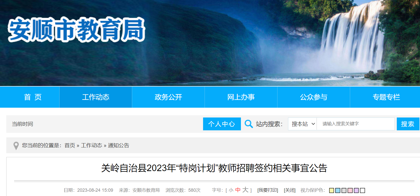This screenshot has width=420, height=196.
Task: Open the 政务公开 navigation menu
Action: point(169,97)
